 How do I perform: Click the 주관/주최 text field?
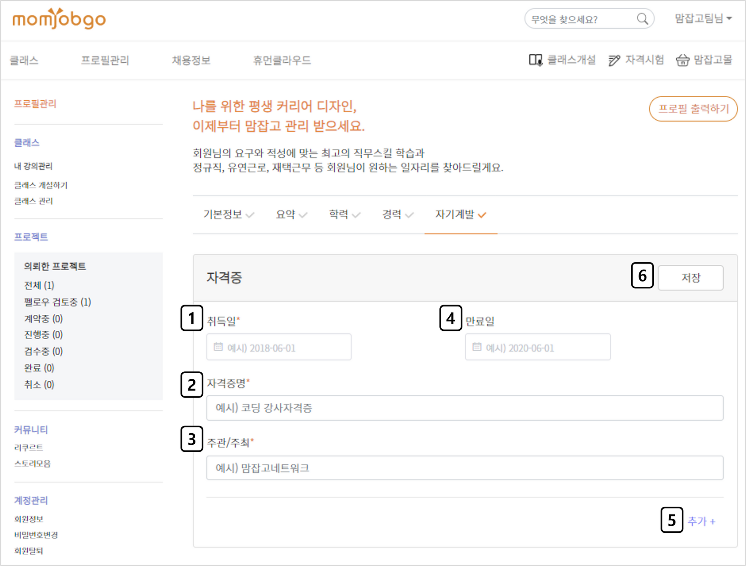point(464,468)
